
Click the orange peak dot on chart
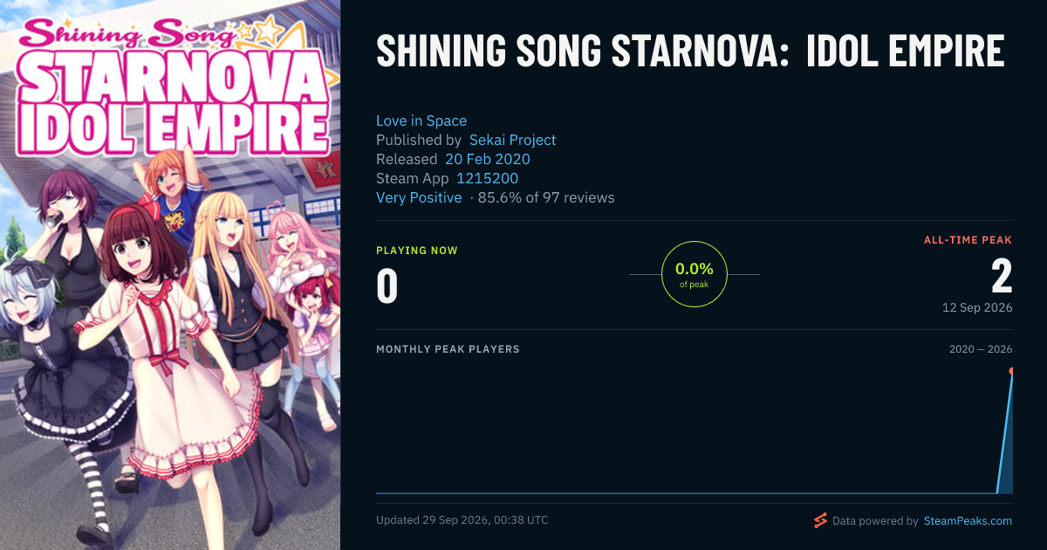[x=1012, y=371]
